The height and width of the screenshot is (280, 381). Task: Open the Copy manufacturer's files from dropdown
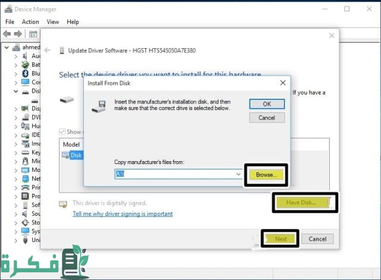coord(238,174)
